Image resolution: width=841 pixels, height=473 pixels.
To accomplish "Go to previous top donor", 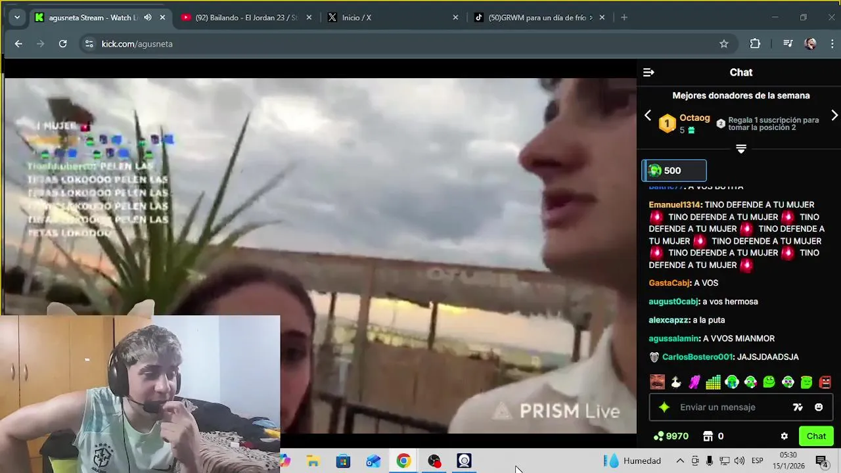I will pyautogui.click(x=648, y=116).
